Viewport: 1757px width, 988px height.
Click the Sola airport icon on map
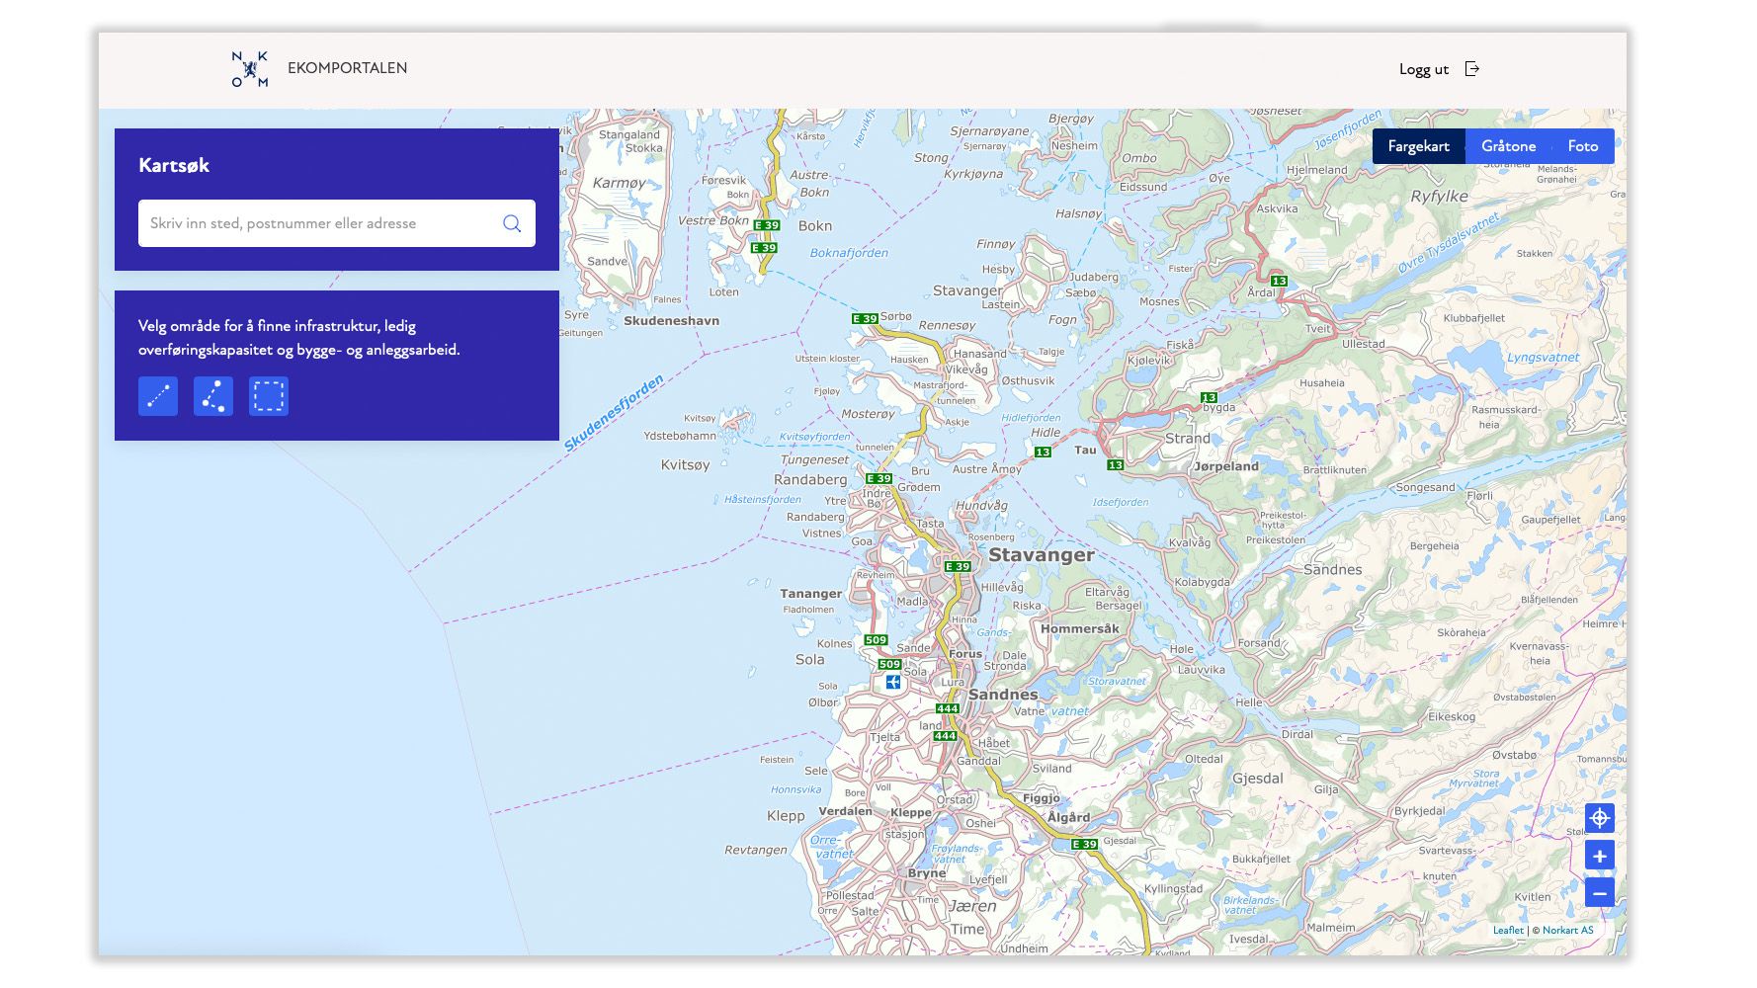pyautogui.click(x=893, y=682)
